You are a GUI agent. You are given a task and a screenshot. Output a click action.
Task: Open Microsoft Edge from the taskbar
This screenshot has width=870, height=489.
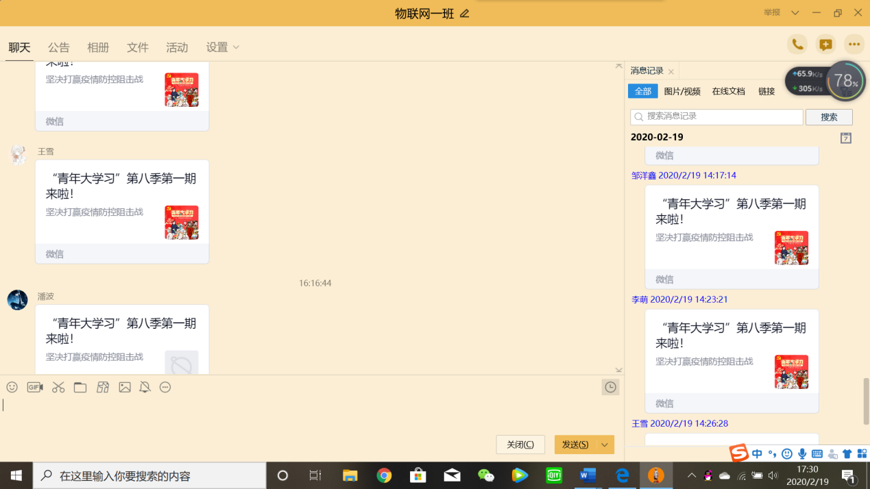point(622,475)
